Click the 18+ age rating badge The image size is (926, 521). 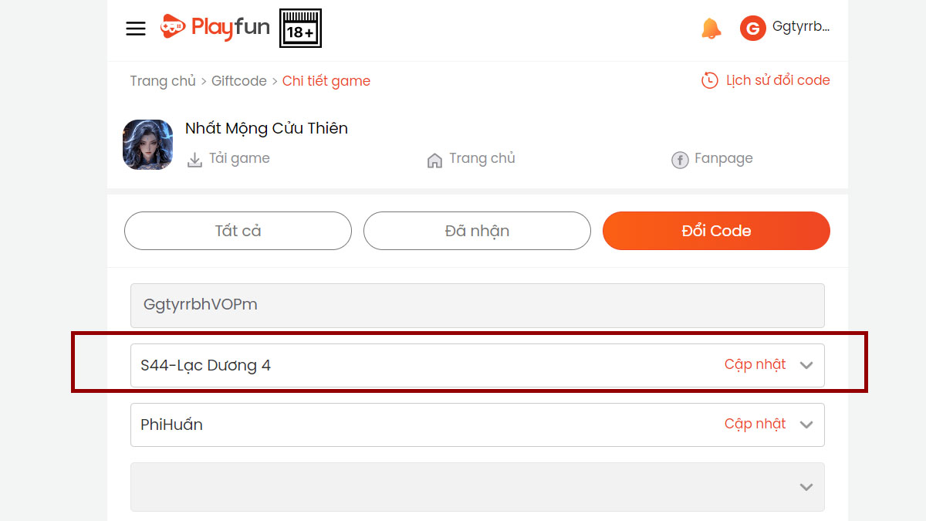(300, 29)
